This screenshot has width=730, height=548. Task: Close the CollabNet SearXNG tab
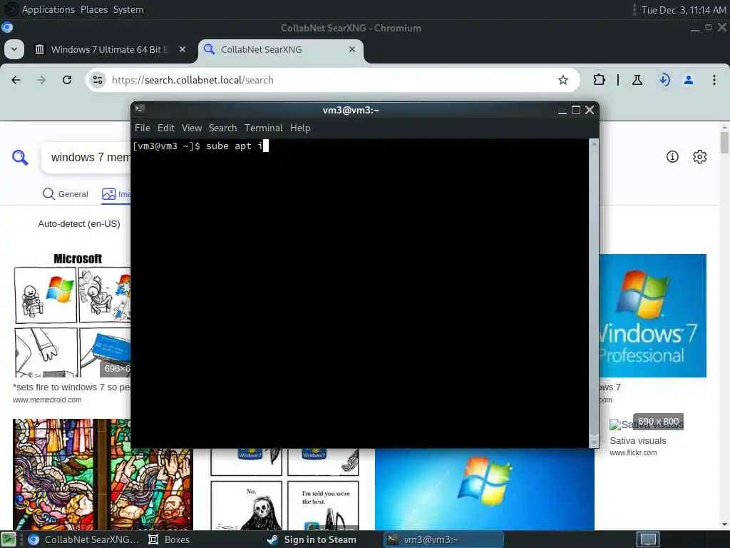pos(352,49)
